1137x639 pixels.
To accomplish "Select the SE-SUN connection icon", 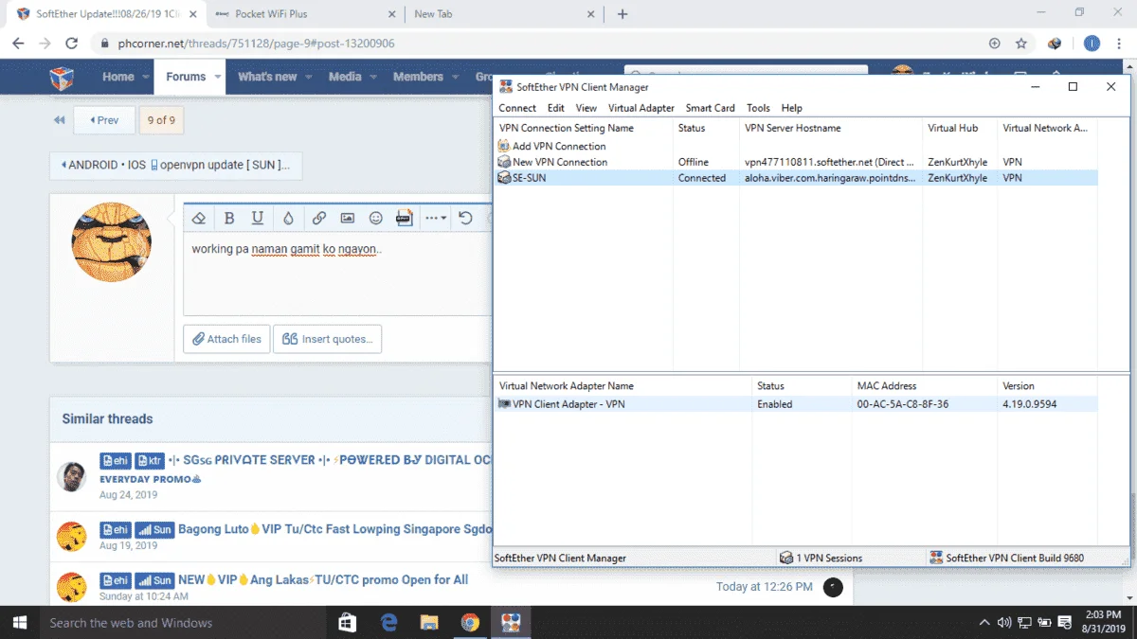I will point(504,178).
